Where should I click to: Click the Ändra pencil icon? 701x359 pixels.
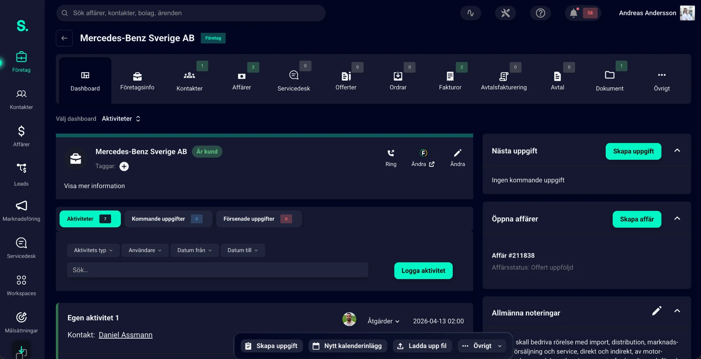(457, 158)
